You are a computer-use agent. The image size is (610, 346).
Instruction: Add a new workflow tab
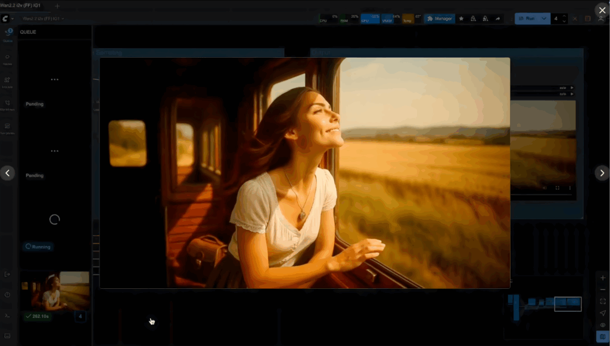click(x=57, y=5)
